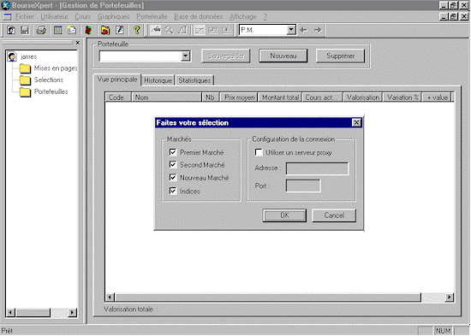
Task: Open the Affichage menu
Action: (x=243, y=16)
